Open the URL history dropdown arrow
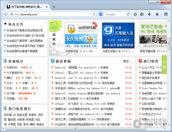Viewport: 172px width, 132px height. click(x=90, y=14)
